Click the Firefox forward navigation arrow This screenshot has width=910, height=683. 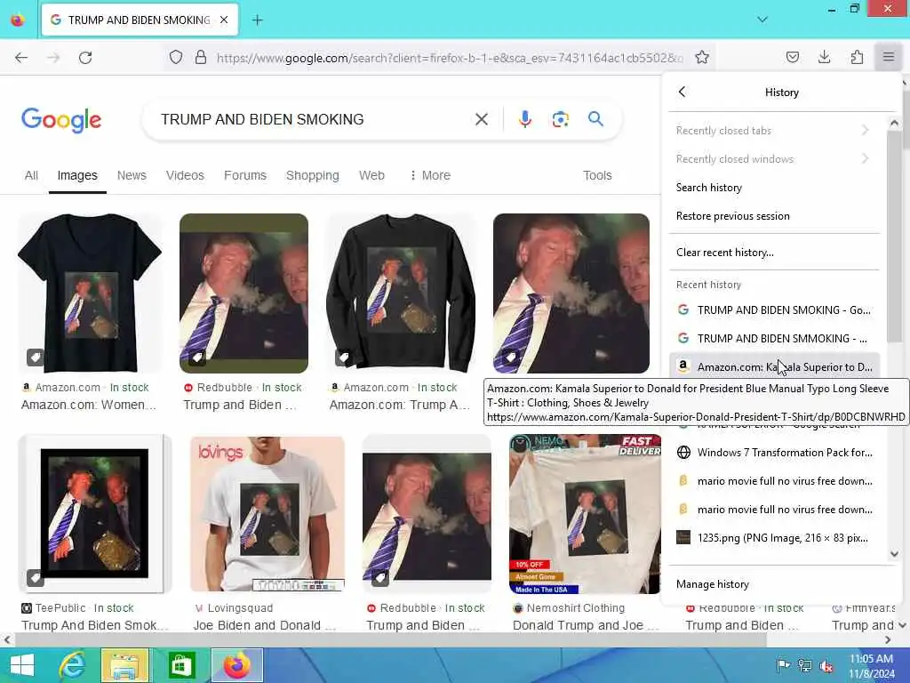point(53,58)
